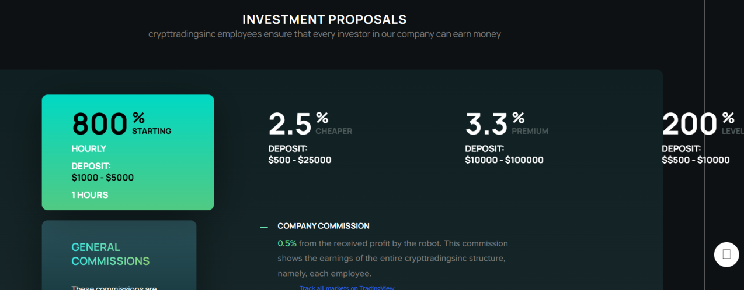The width and height of the screenshot is (744, 290).
Task: Click the percent symbol above STARTING
Action: tap(138, 118)
